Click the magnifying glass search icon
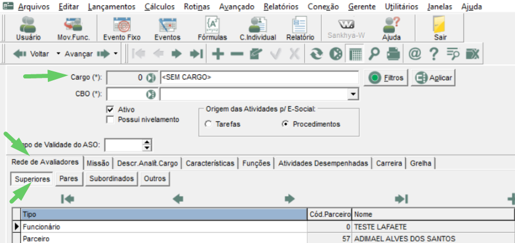Screen dimensions: 515x243 click(374, 54)
